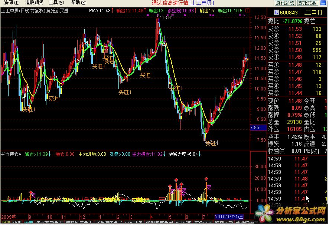This screenshot has width=329, height=225.
Task: Click the 30.00 indicator axis label
Action: (260, 167)
